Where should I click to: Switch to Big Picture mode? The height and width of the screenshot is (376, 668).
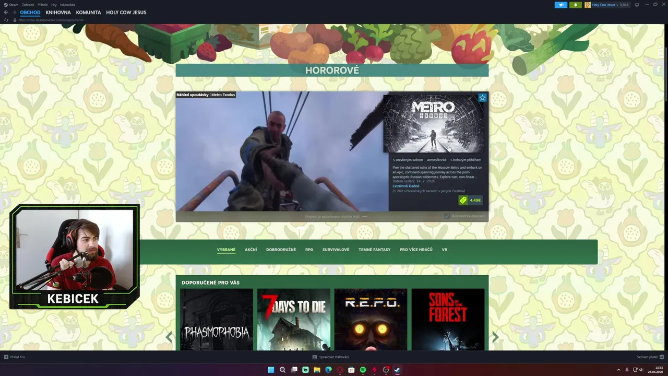click(637, 5)
